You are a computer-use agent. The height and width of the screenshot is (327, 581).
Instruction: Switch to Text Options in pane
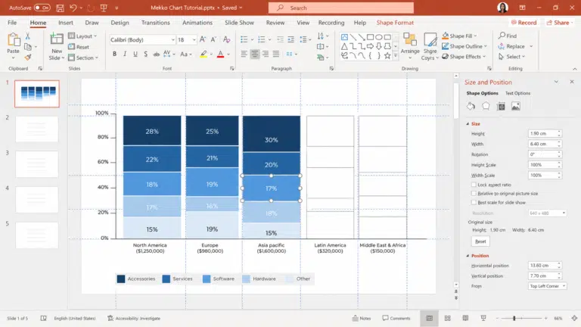tap(517, 93)
